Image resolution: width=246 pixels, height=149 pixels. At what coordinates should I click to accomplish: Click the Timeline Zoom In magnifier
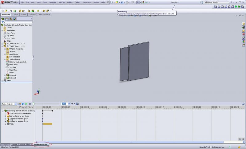coord(240,139)
